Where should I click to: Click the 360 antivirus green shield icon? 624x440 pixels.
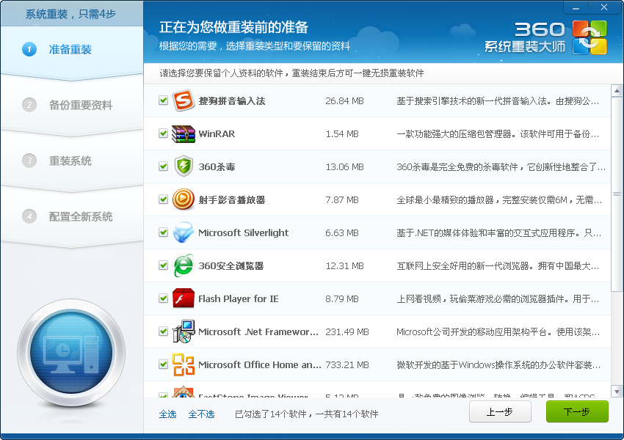pos(183,166)
